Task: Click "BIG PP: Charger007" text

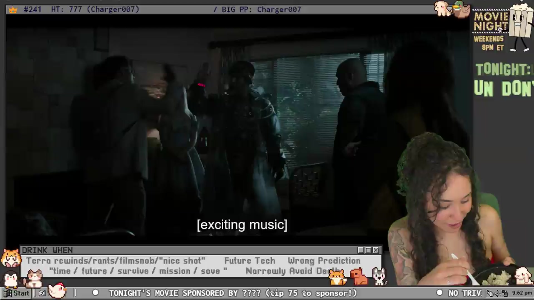Action: [x=261, y=9]
